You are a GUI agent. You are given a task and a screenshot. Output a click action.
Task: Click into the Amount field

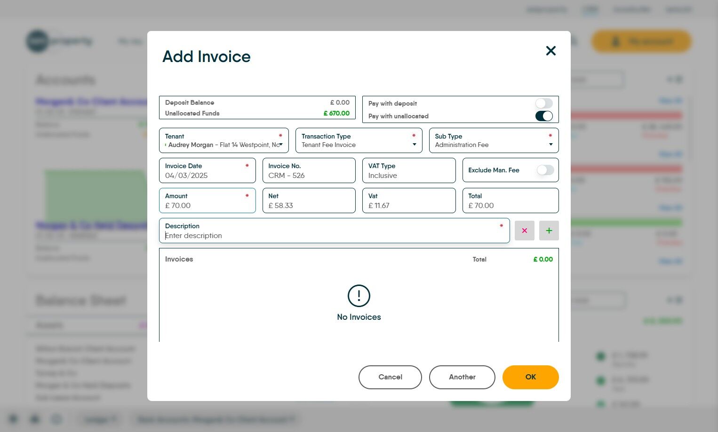click(207, 201)
